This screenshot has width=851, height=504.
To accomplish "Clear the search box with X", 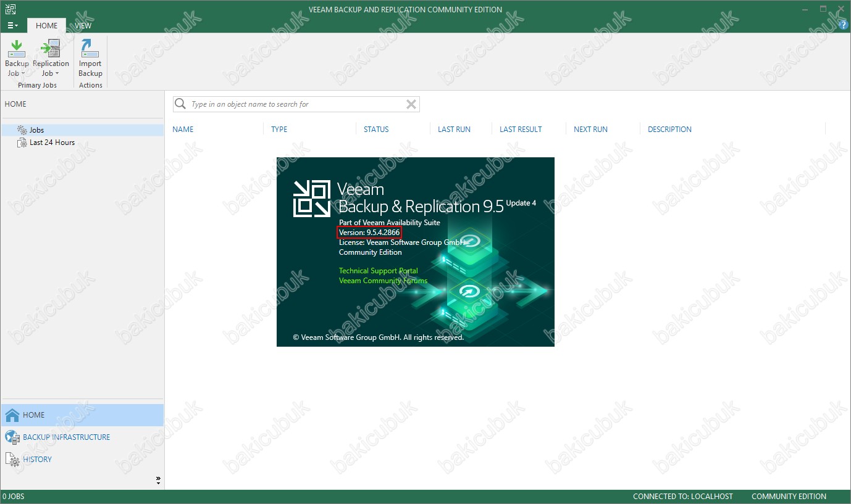I will coord(411,104).
